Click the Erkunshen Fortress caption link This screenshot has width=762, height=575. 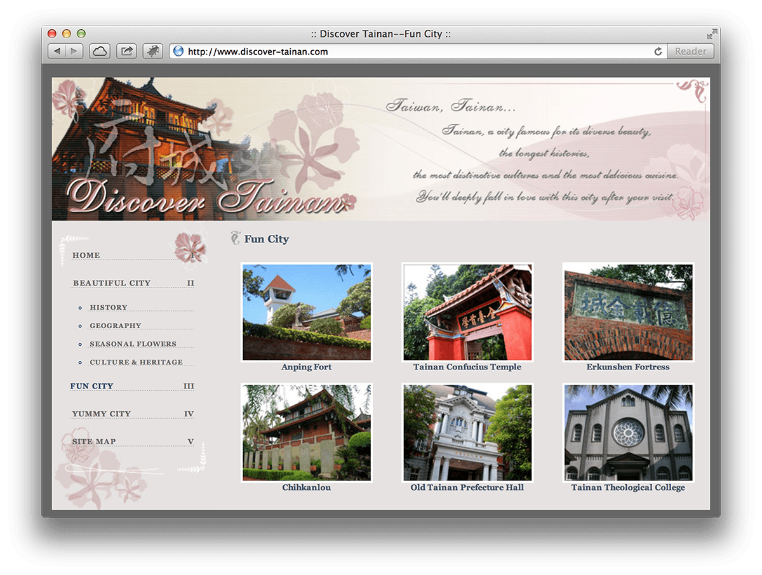628,367
